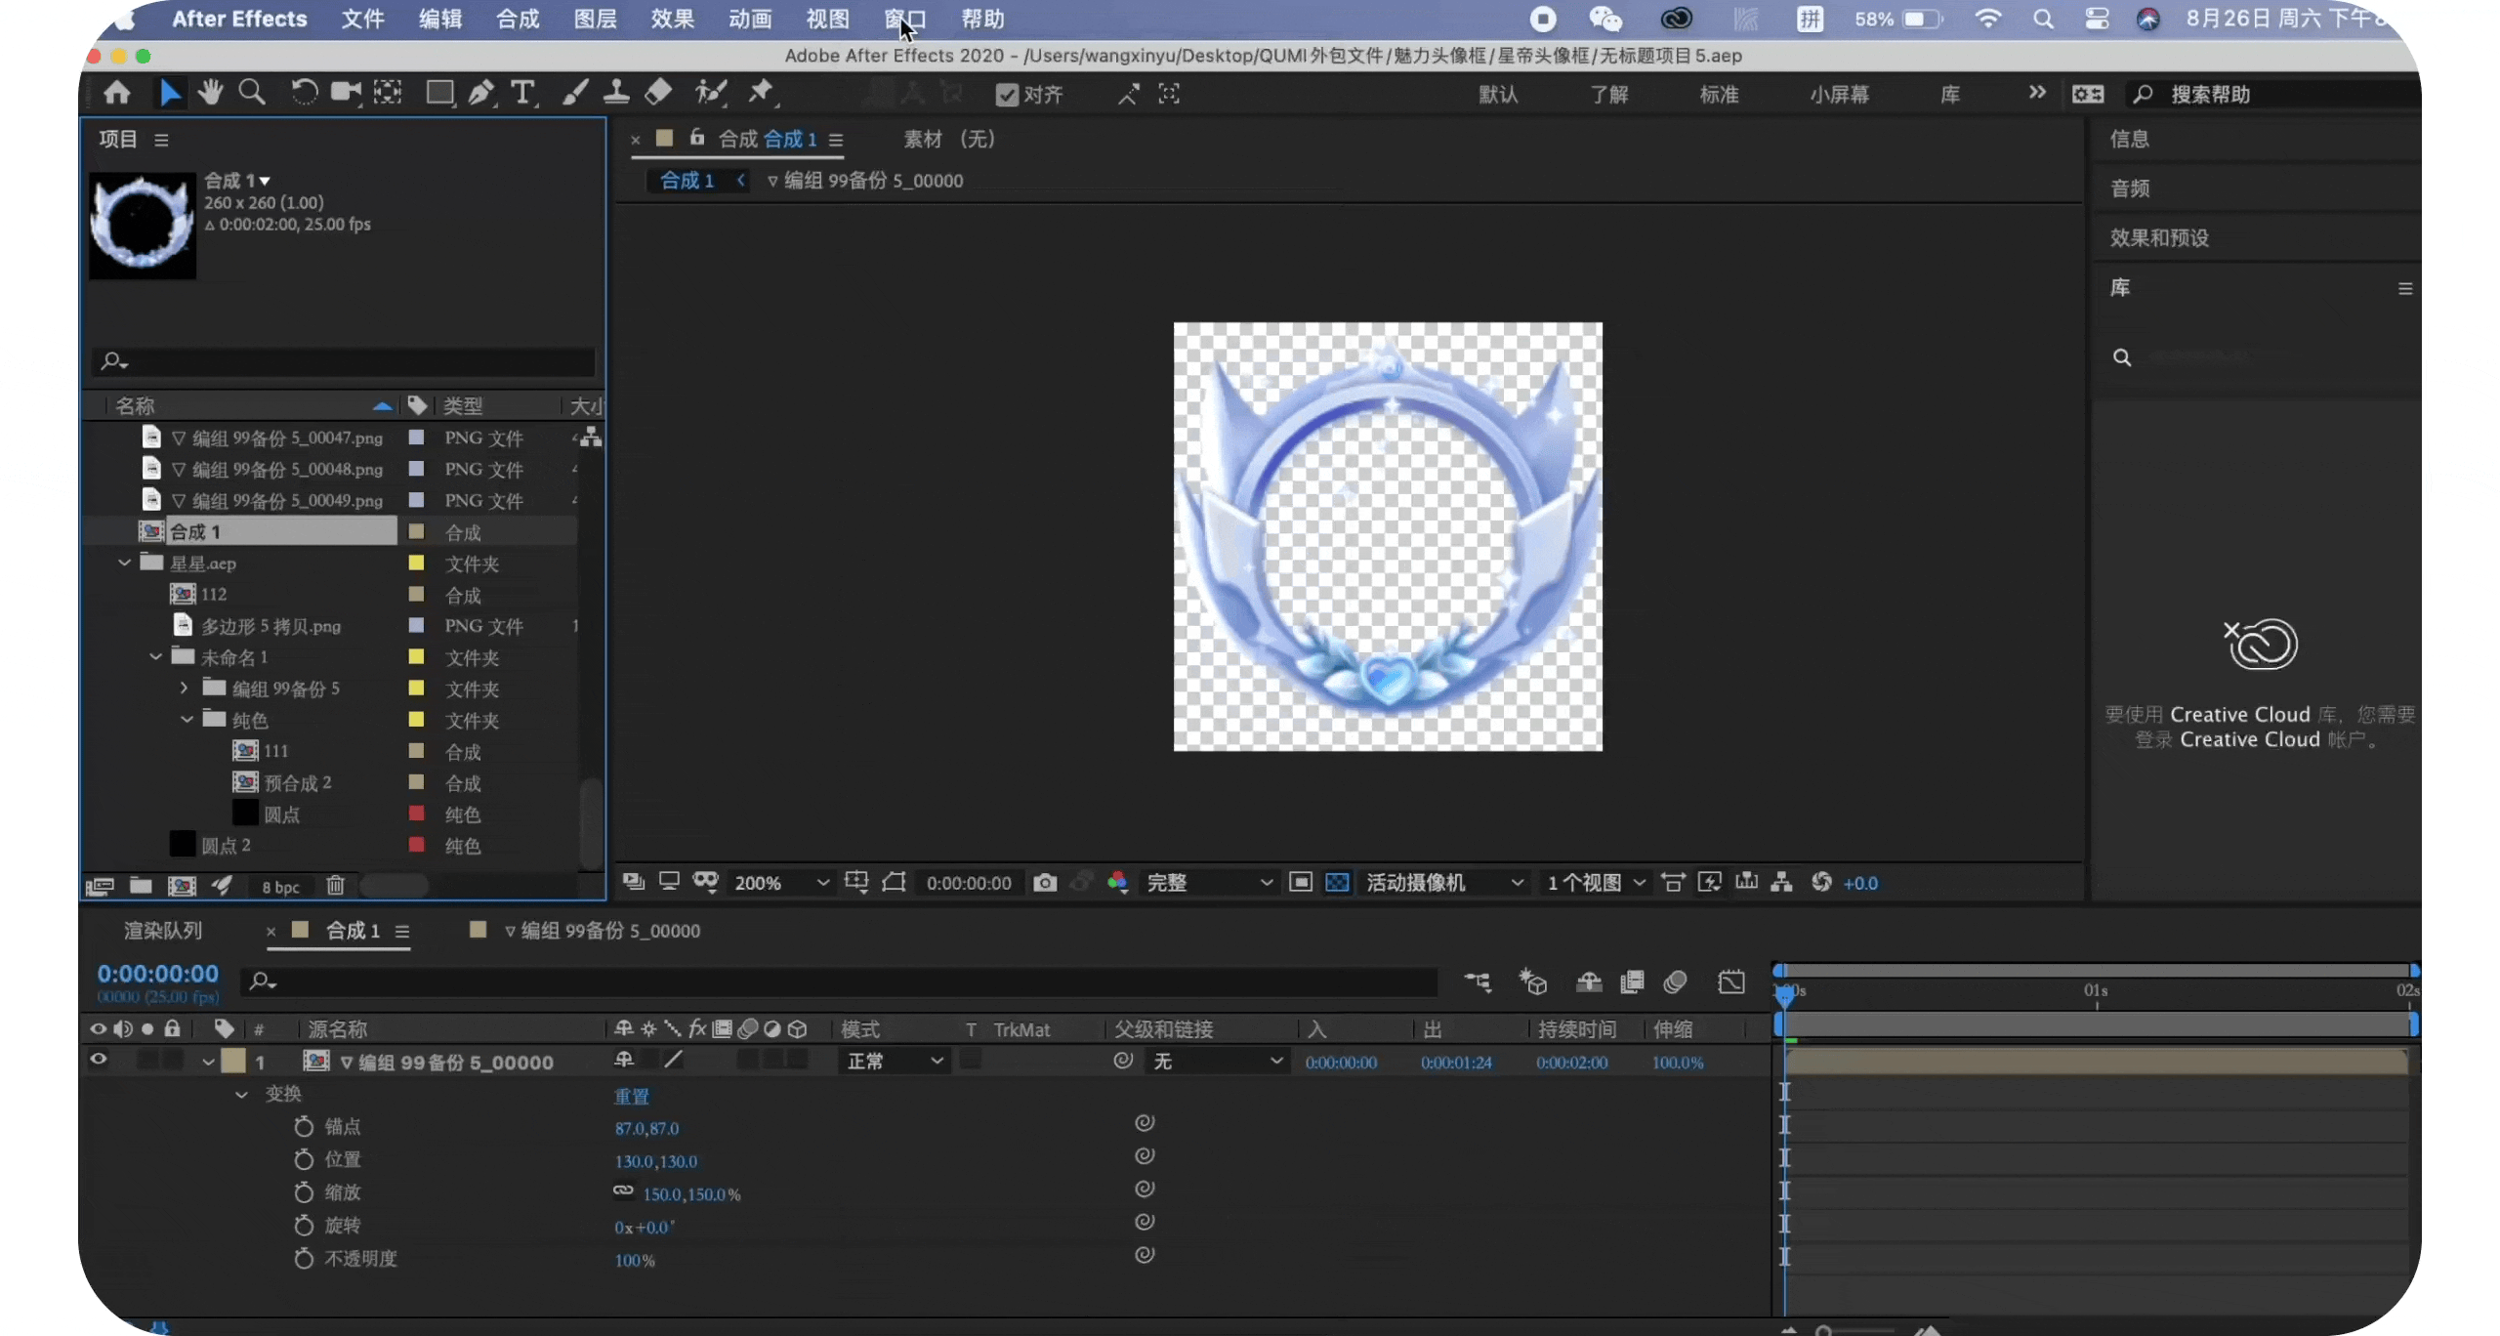Toggle scale stopwatch for 缩放
The height and width of the screenshot is (1336, 2500).
point(304,1193)
